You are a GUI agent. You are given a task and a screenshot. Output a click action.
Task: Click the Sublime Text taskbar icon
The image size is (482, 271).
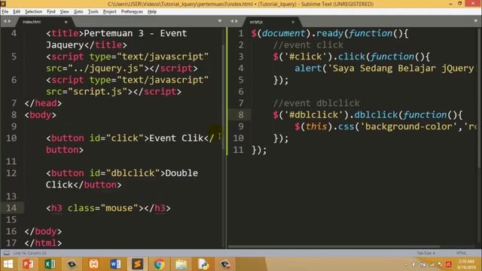coord(137,264)
